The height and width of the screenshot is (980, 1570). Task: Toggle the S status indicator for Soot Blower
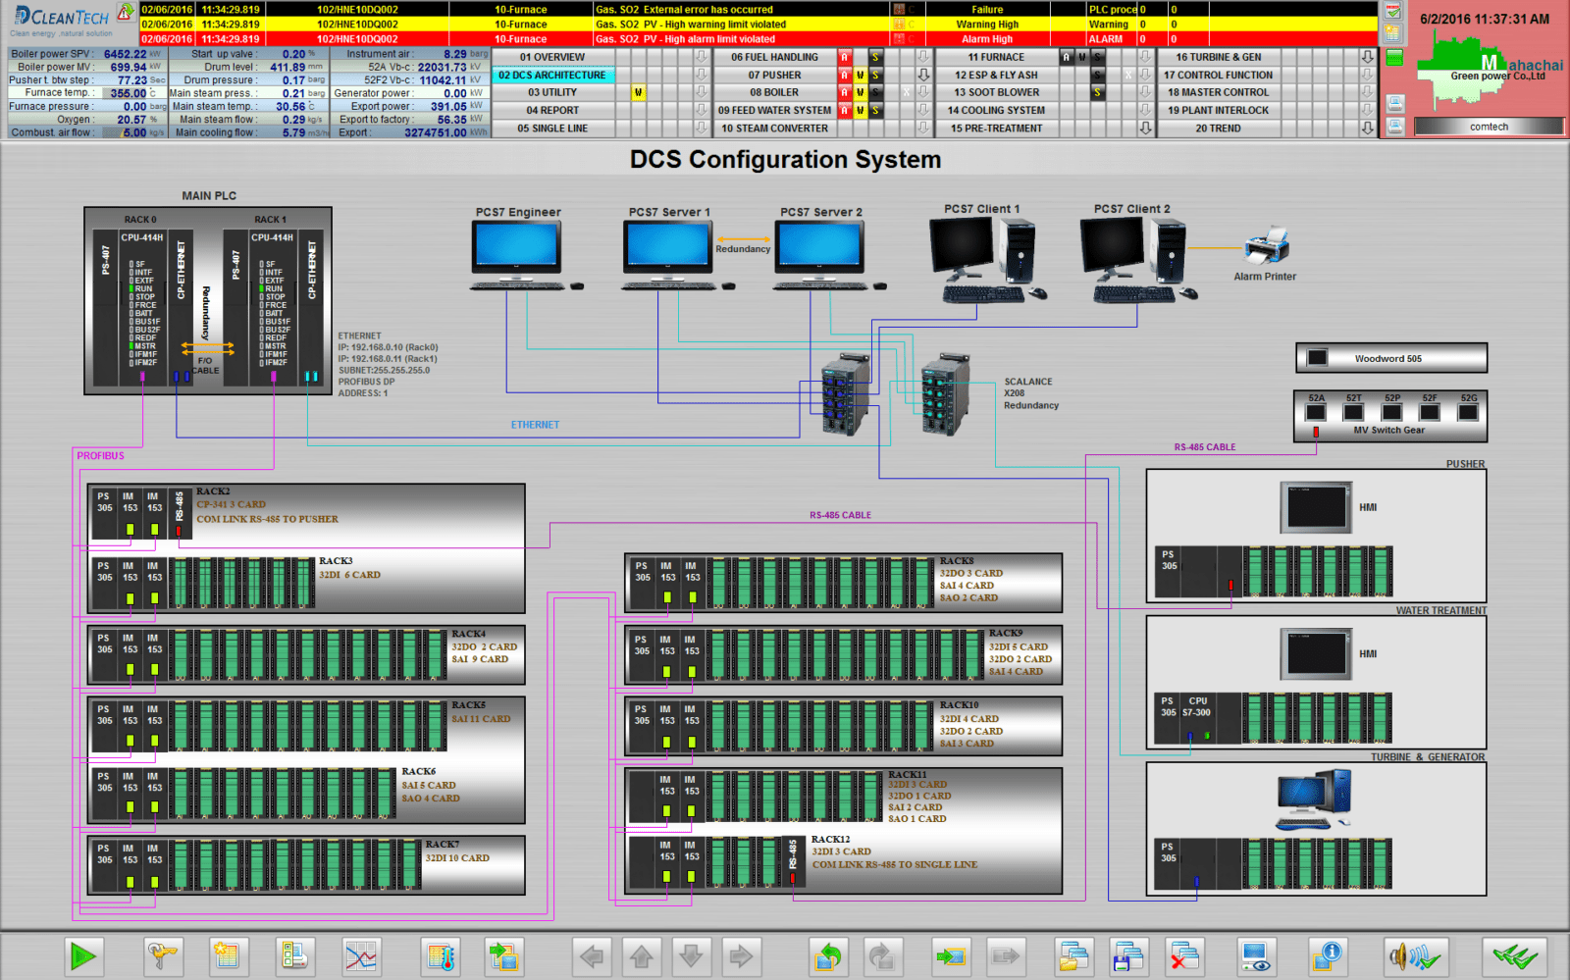pyautogui.click(x=1097, y=92)
